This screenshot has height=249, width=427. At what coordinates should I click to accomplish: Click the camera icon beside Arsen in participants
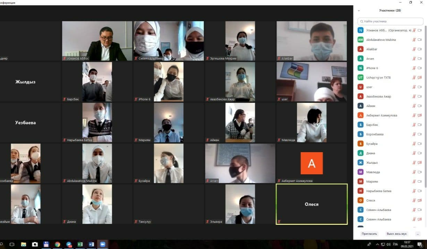420,59
